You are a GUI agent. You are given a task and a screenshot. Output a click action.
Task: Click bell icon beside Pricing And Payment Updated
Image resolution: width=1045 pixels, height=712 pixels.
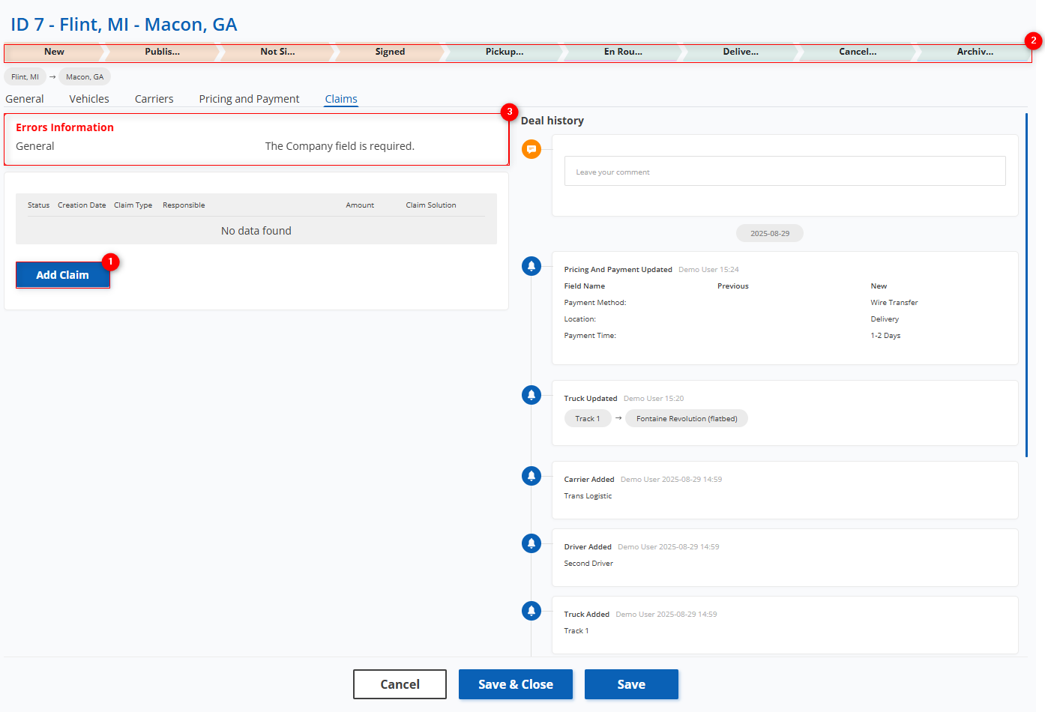click(531, 266)
